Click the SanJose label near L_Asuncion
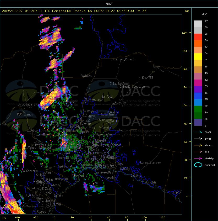Image resolution: width=218 pixels, height=221 pixels. [x=107, y=97]
